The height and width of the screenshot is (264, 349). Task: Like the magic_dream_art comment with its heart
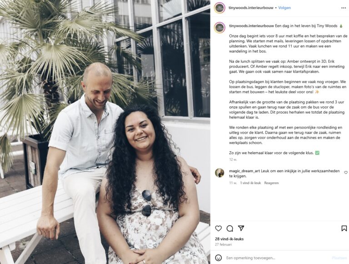click(346, 172)
